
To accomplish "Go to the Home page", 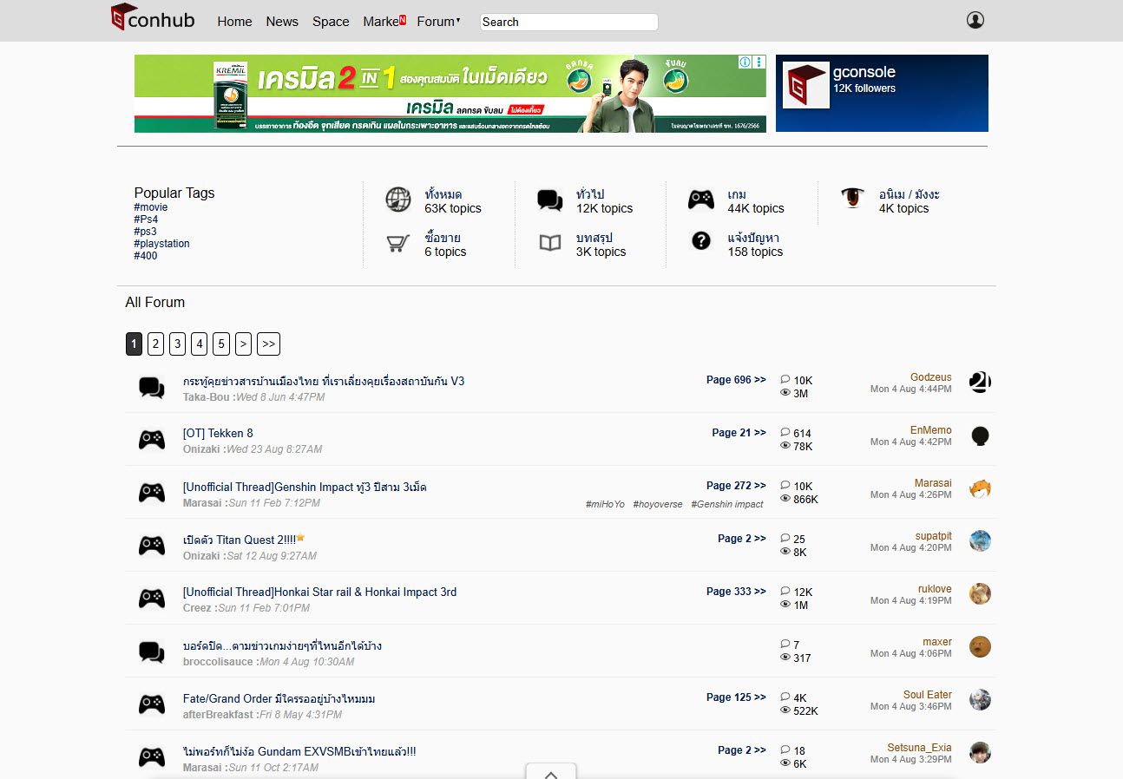I will coord(234,22).
